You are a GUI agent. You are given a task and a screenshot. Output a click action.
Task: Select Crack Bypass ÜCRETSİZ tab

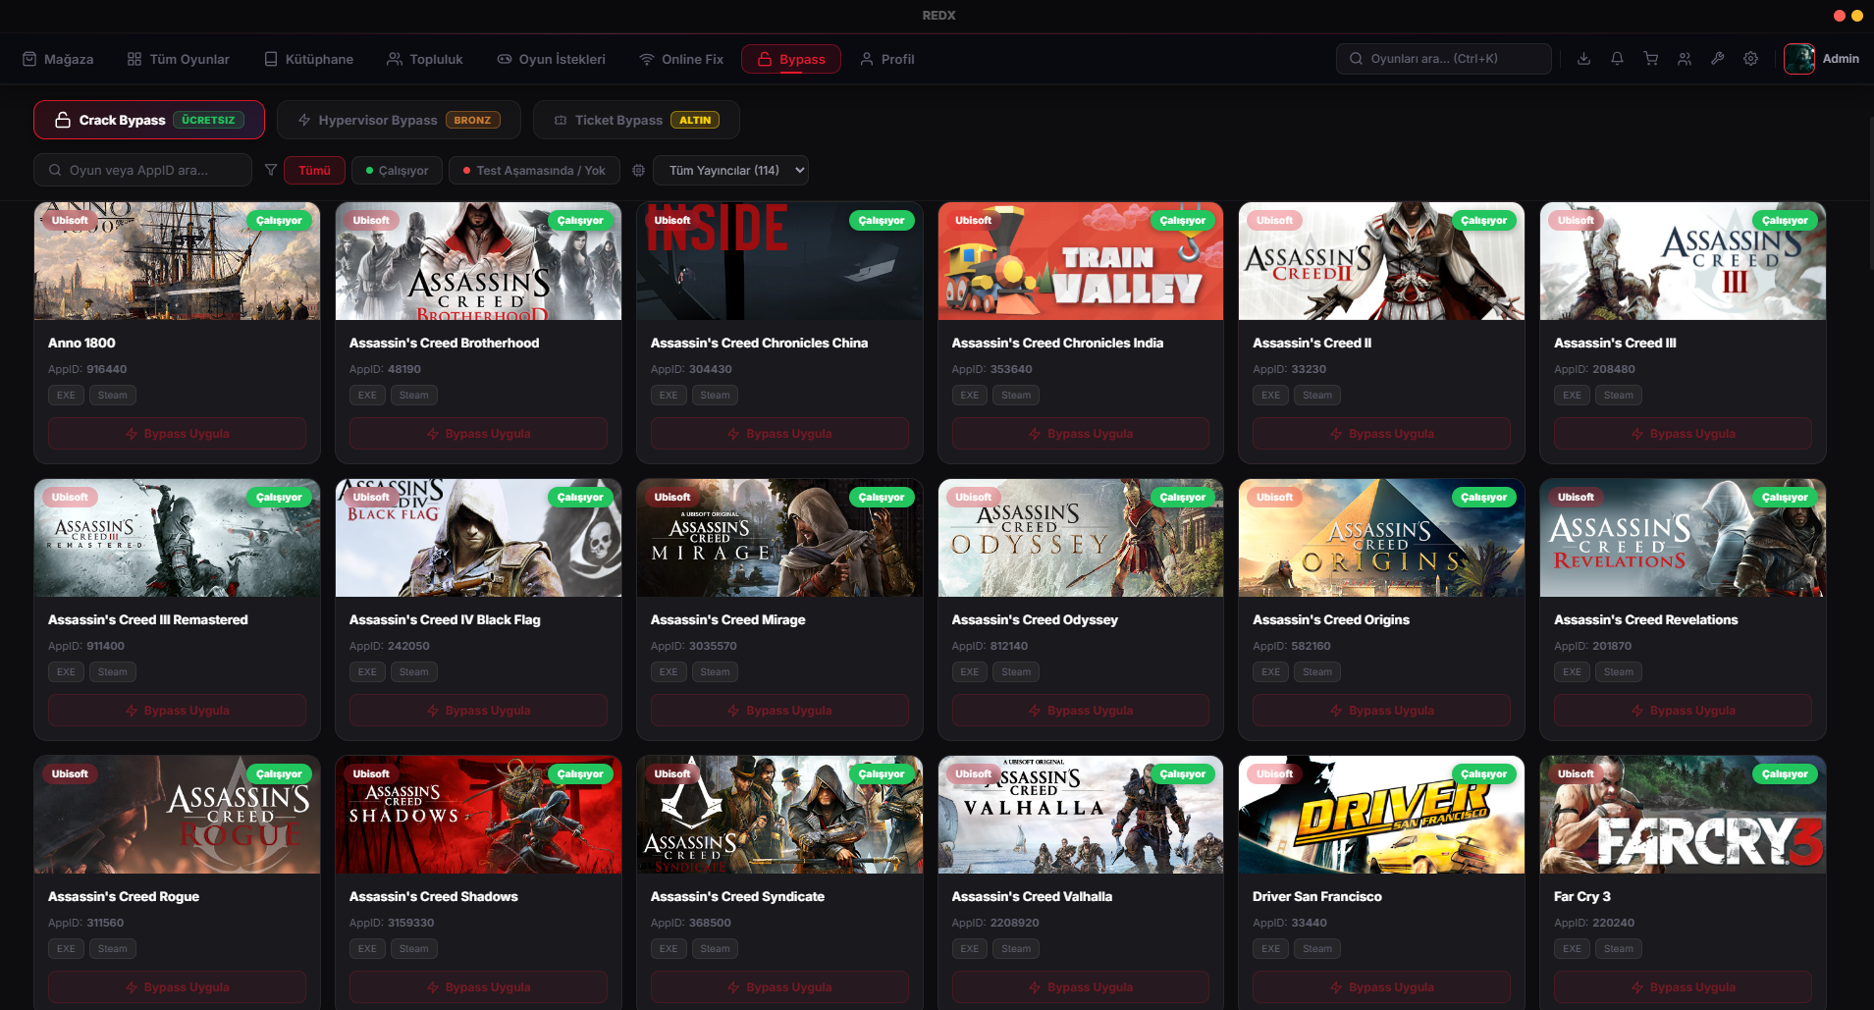(149, 120)
